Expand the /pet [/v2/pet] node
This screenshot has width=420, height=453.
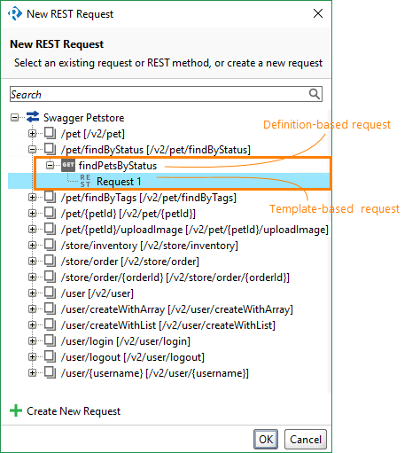pyautogui.click(x=32, y=134)
